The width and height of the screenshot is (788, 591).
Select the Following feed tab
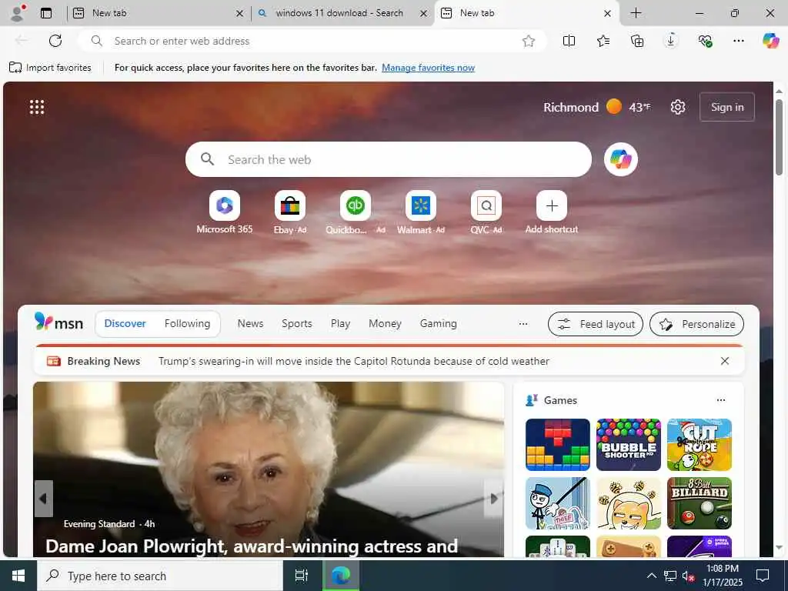(188, 324)
